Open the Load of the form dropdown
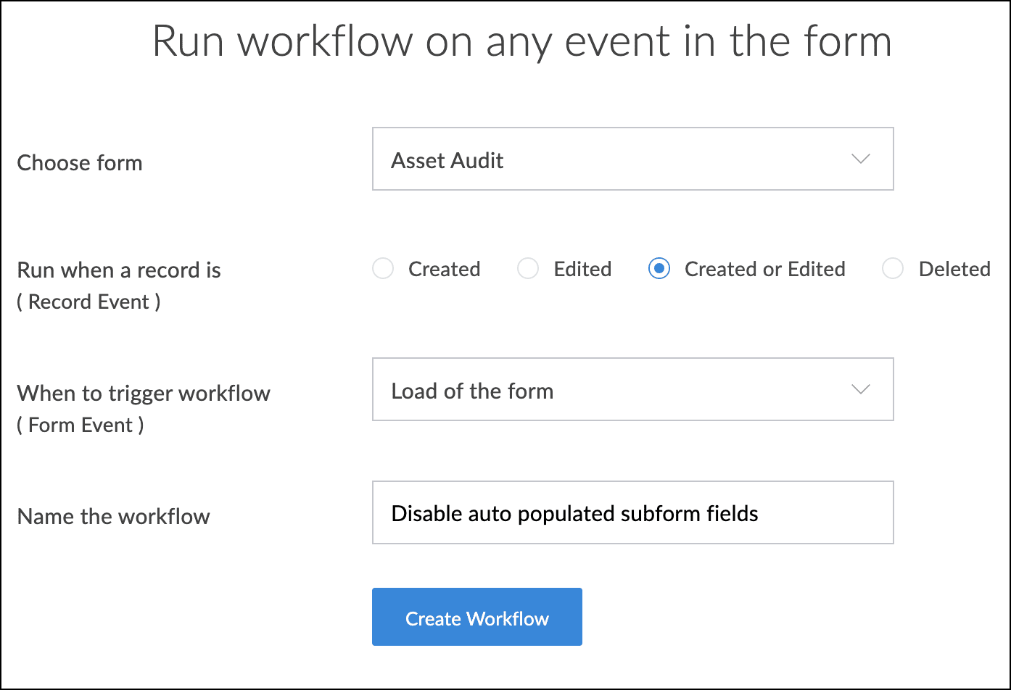This screenshot has height=690, width=1011. (x=632, y=390)
